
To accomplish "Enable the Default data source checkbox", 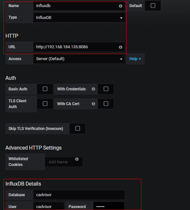I will point(153,5).
